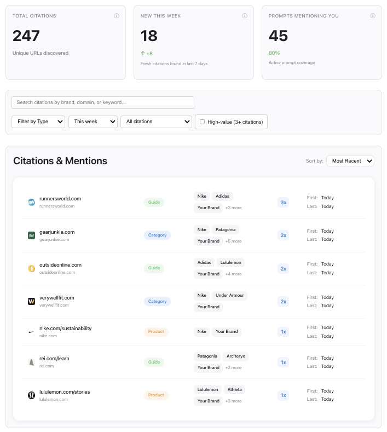Click Nike chip on verywellfit.com row
Viewport: 387px width, 432px height.
pos(201,295)
